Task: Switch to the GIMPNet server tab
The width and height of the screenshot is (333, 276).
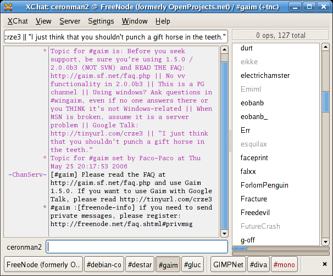Action: click(228, 264)
